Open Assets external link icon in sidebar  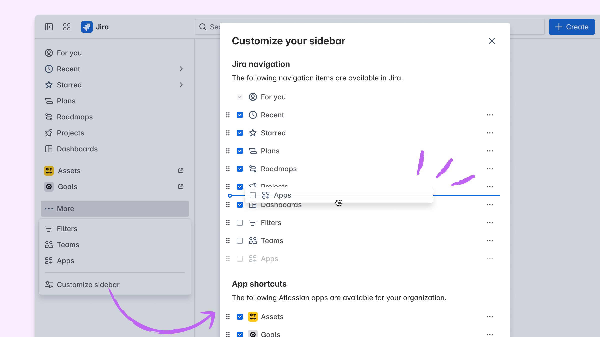click(x=181, y=171)
